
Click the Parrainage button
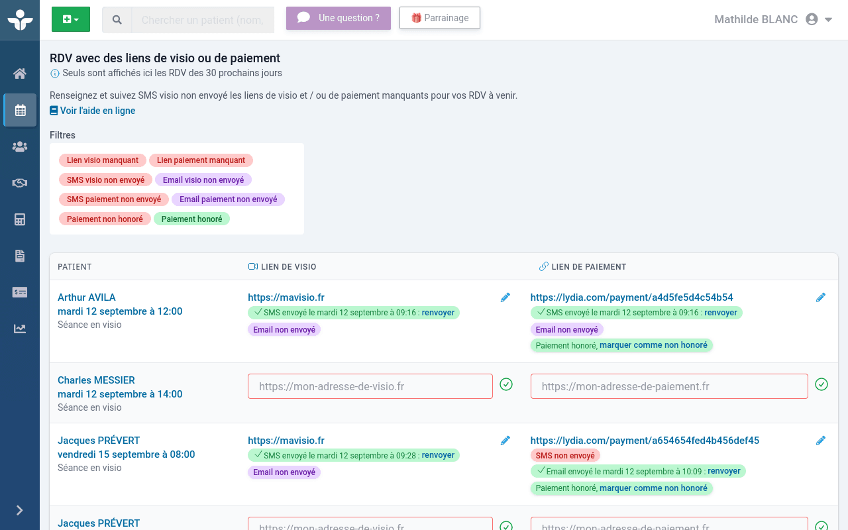click(x=440, y=18)
